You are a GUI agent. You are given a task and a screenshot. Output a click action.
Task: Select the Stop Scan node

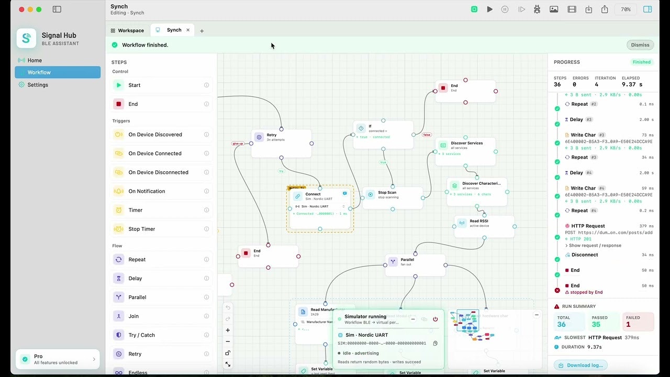393,197
